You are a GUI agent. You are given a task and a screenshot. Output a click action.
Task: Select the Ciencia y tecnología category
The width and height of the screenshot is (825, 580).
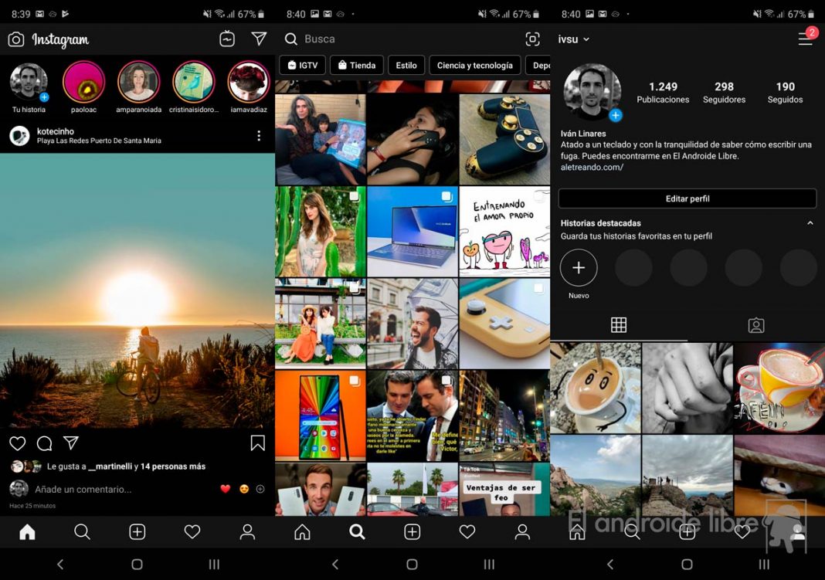(474, 66)
